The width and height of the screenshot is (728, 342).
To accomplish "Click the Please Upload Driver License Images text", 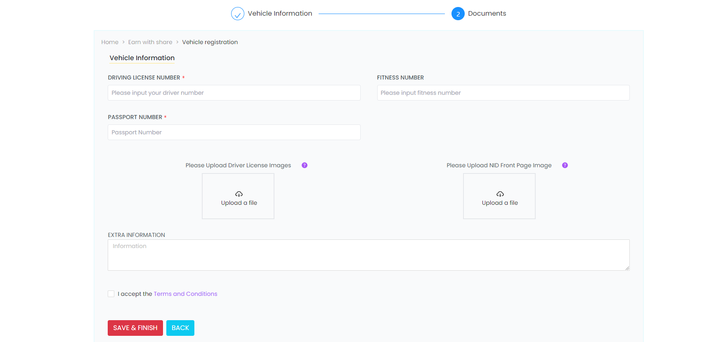I will (238, 165).
